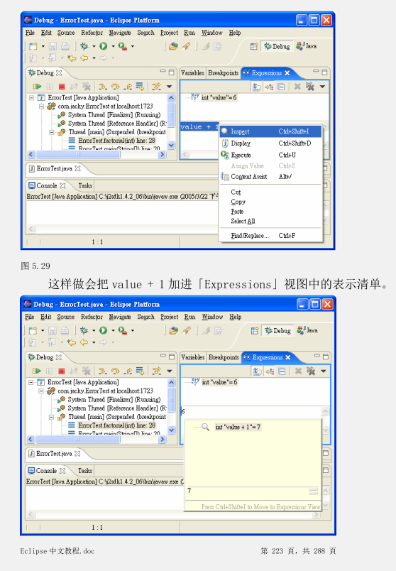Click Remove All Expressions icon in top window

tap(309, 87)
